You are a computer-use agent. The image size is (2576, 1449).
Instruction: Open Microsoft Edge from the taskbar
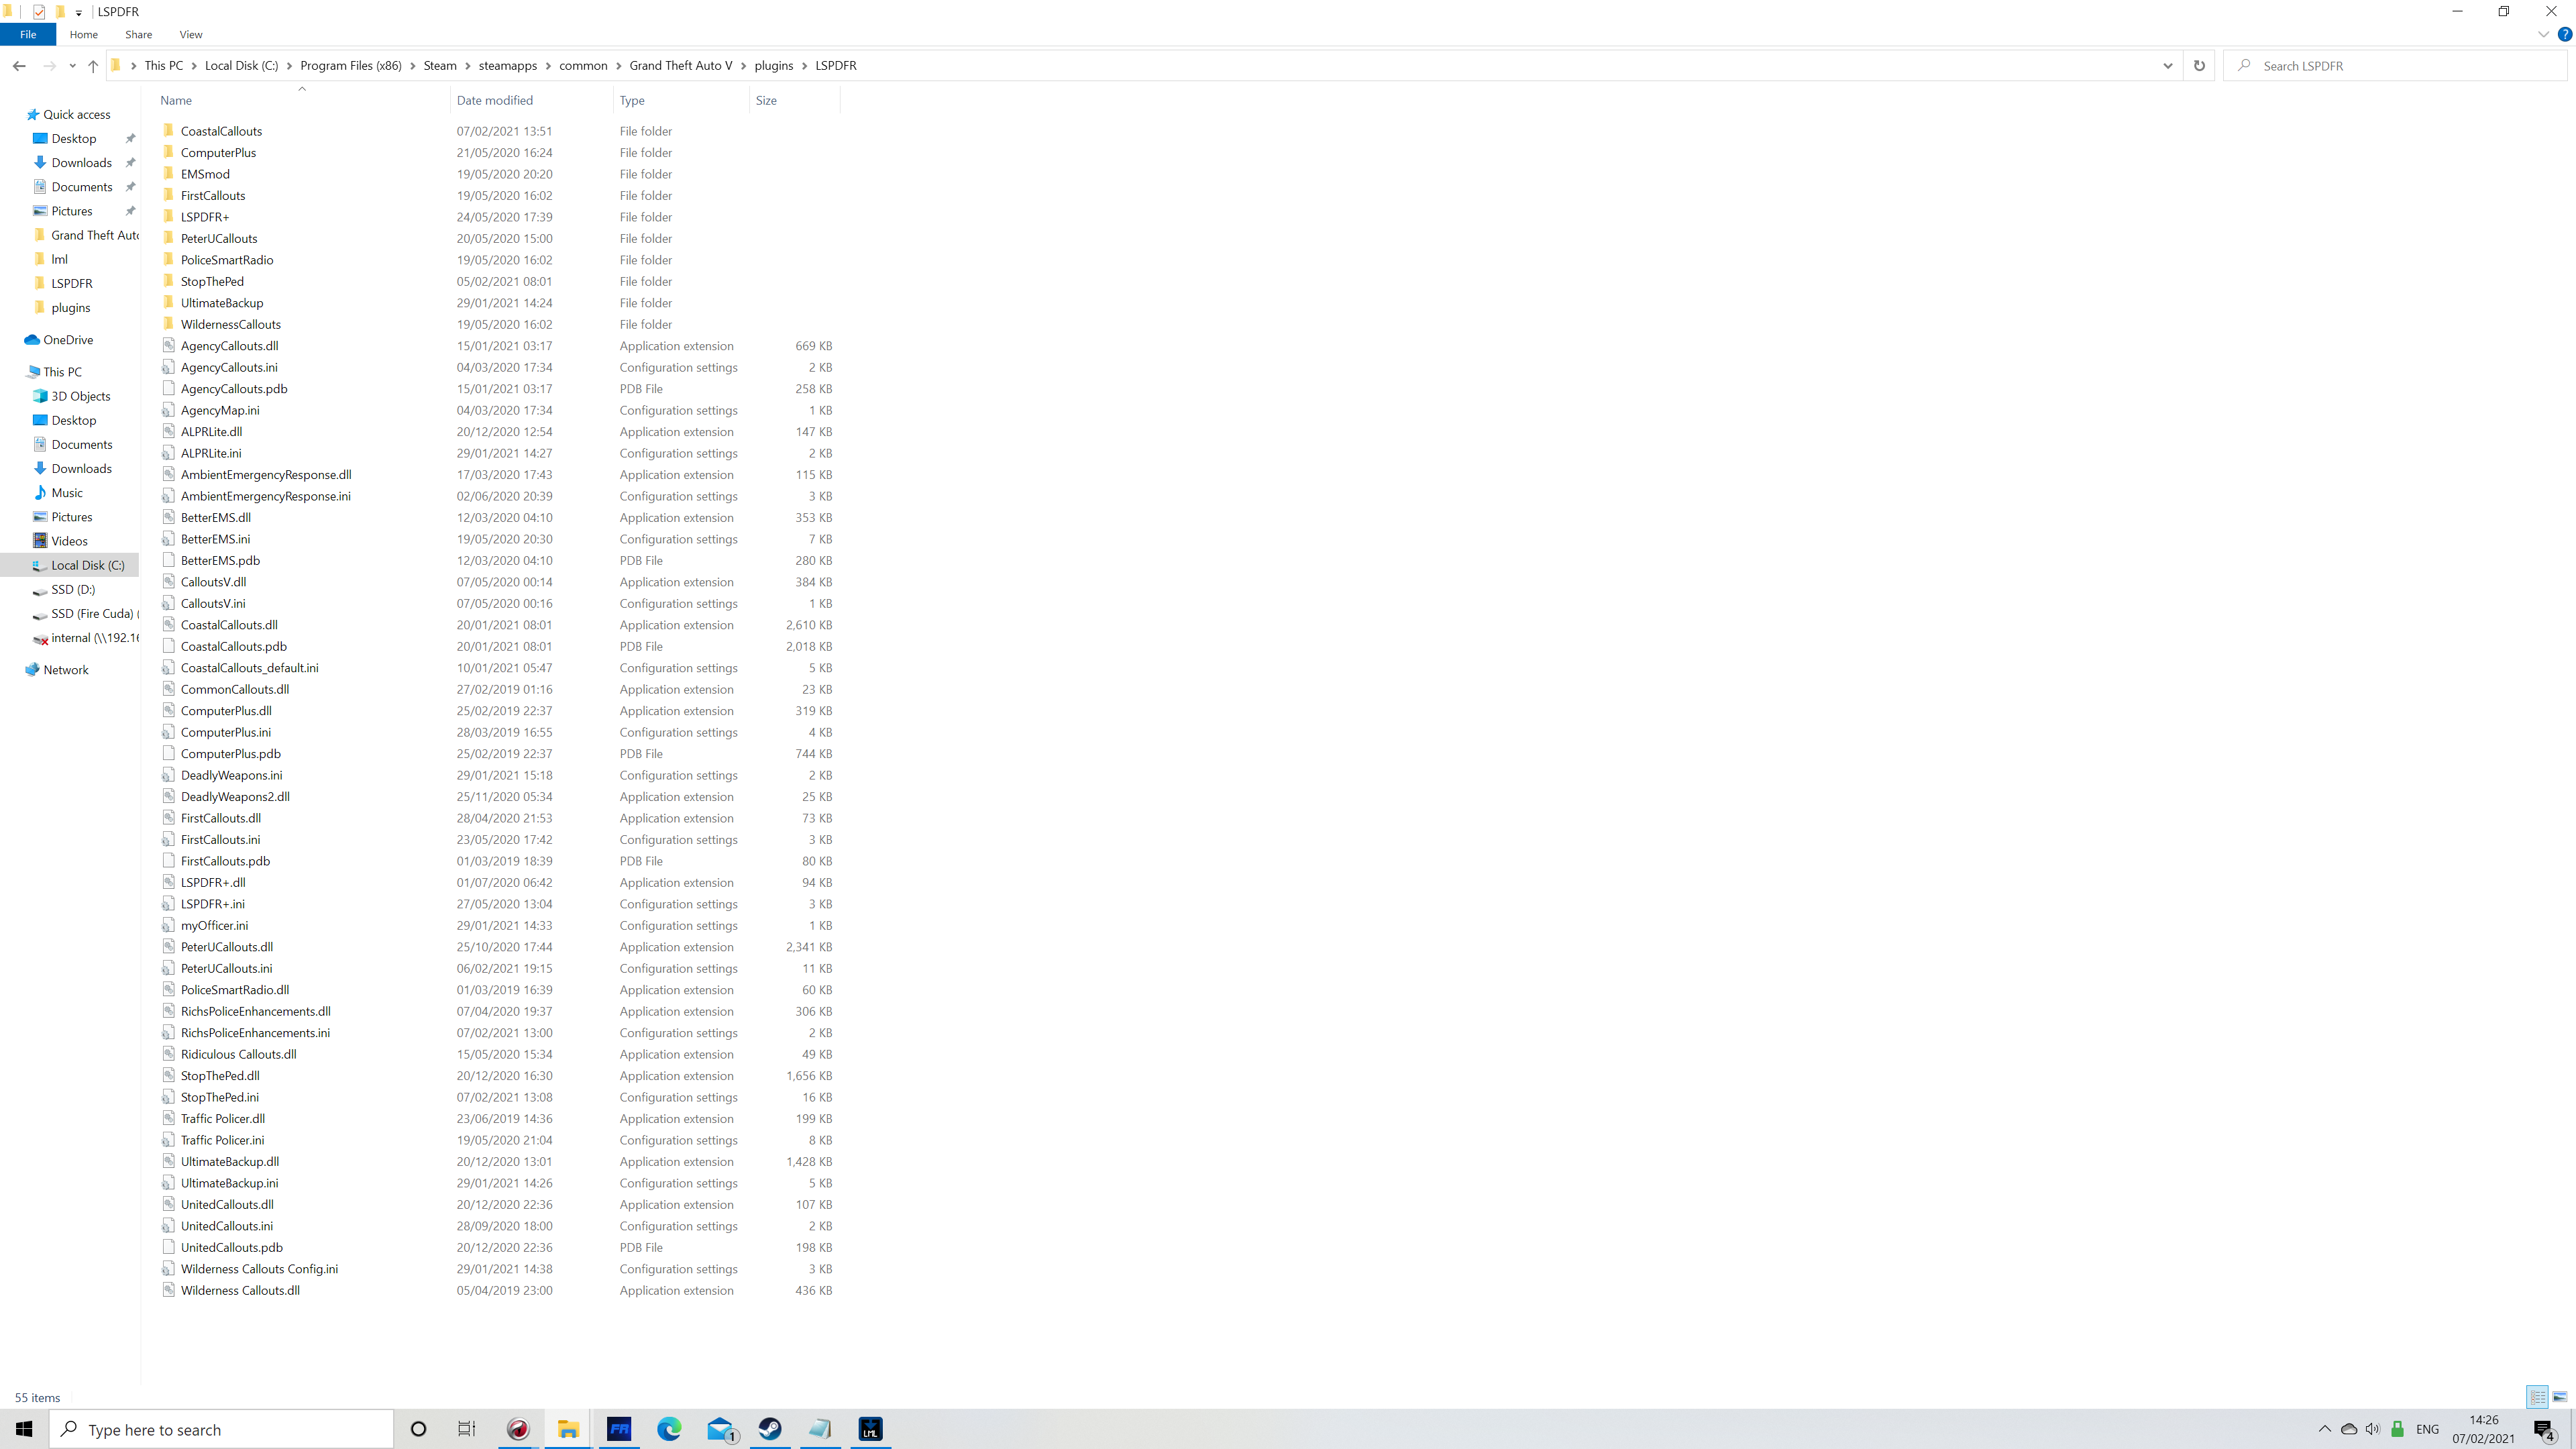[669, 1429]
